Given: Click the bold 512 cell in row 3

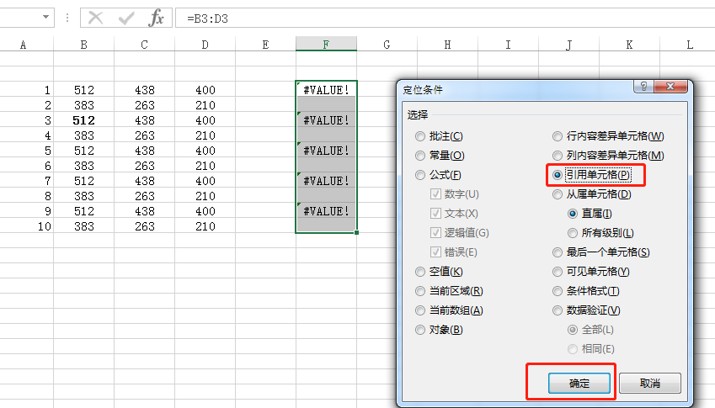Looking at the screenshot, I should coord(84,120).
